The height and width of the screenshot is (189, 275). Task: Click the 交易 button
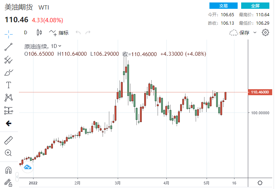tap(223, 6)
